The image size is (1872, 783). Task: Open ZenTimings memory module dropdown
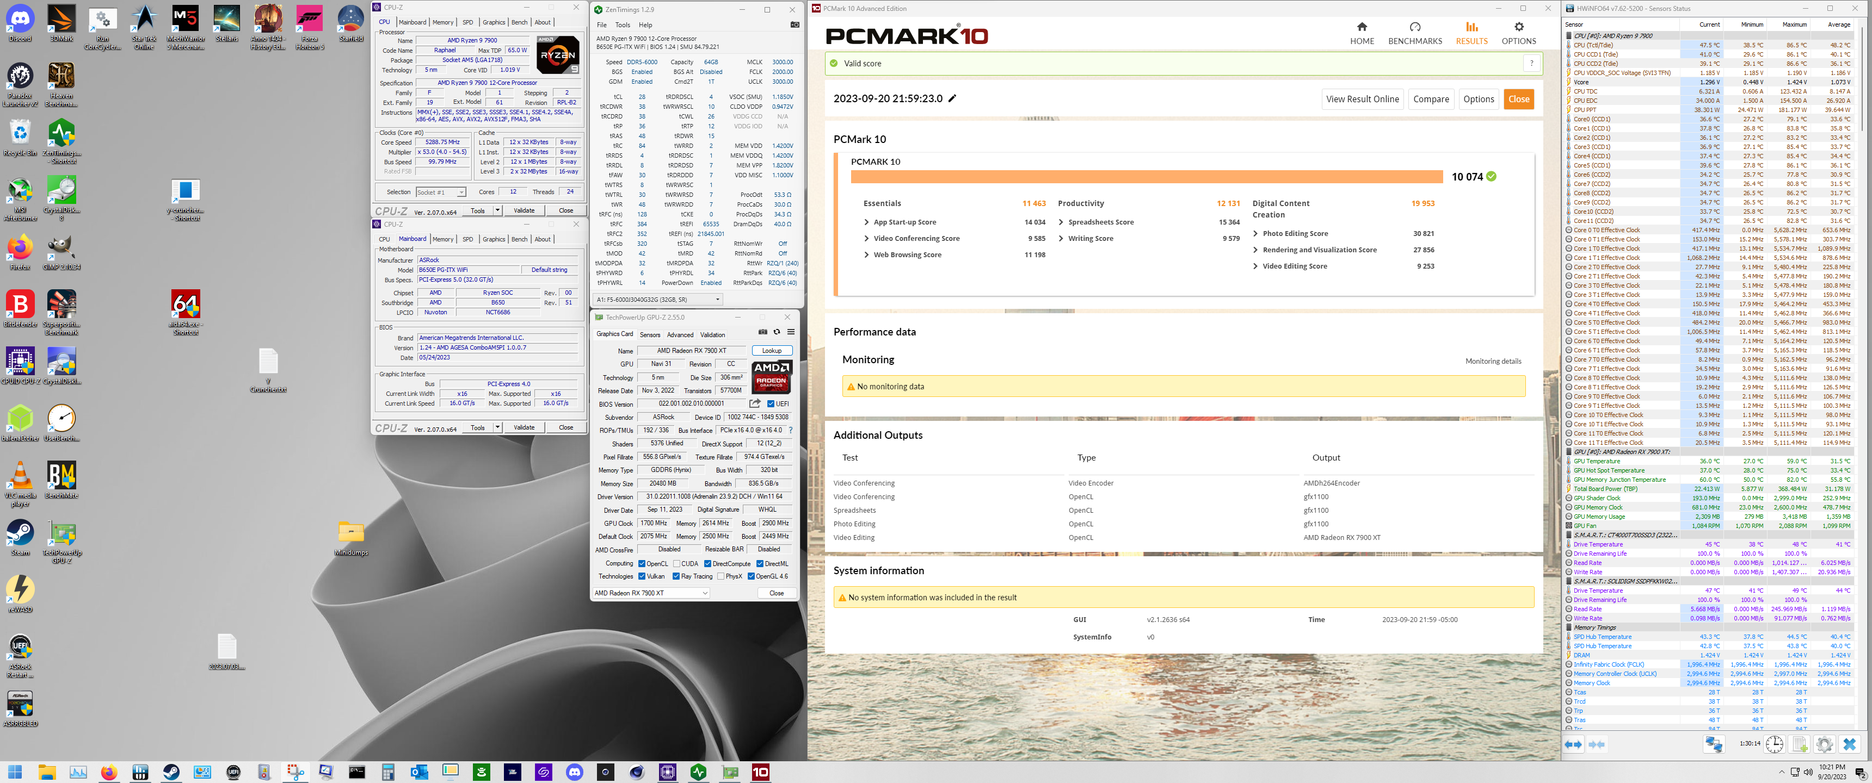click(x=658, y=299)
